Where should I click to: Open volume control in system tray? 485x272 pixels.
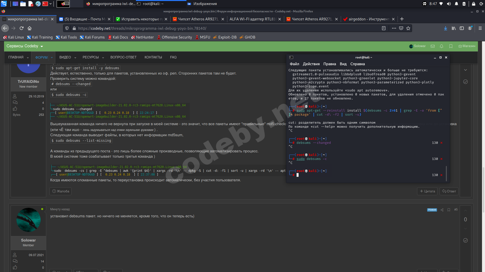click(x=449, y=4)
